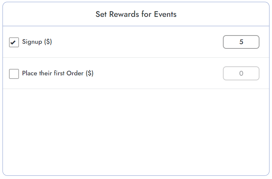Click the word Signup in first row
This screenshot has height=179, width=272.
(x=32, y=42)
